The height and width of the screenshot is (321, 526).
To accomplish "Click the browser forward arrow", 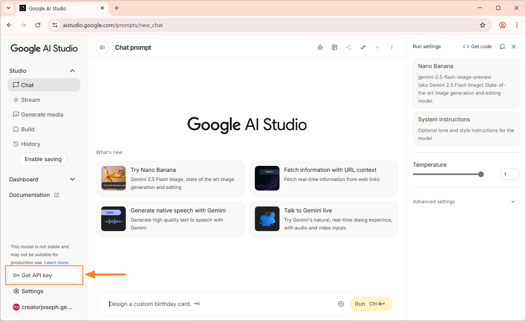I will pos(23,25).
